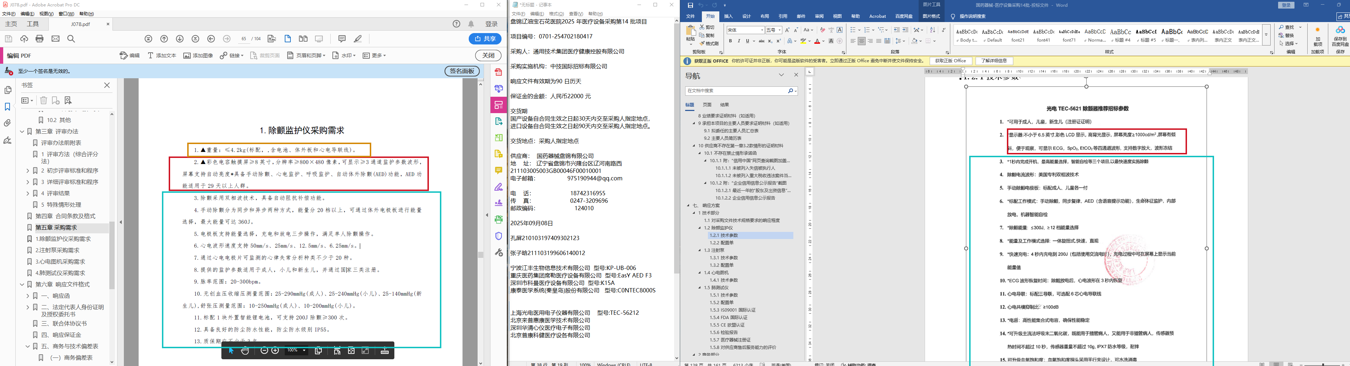Click 格式刷 format painter in Word
1350x366 pixels.
pos(709,43)
